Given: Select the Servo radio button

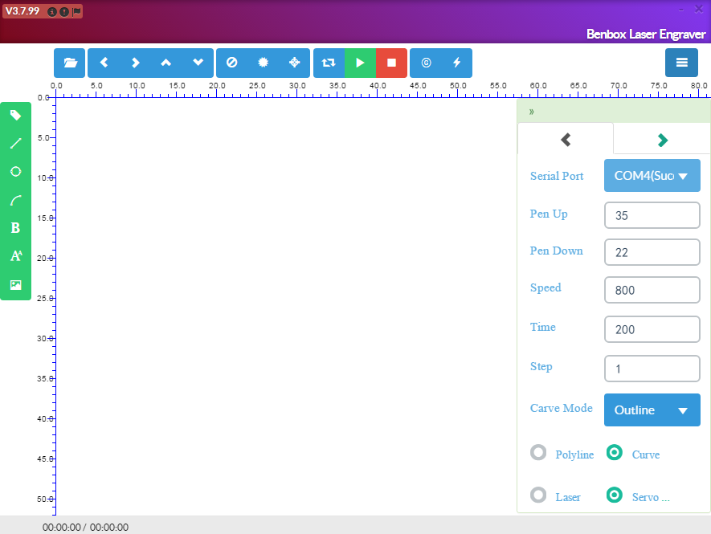Looking at the screenshot, I should tap(615, 495).
